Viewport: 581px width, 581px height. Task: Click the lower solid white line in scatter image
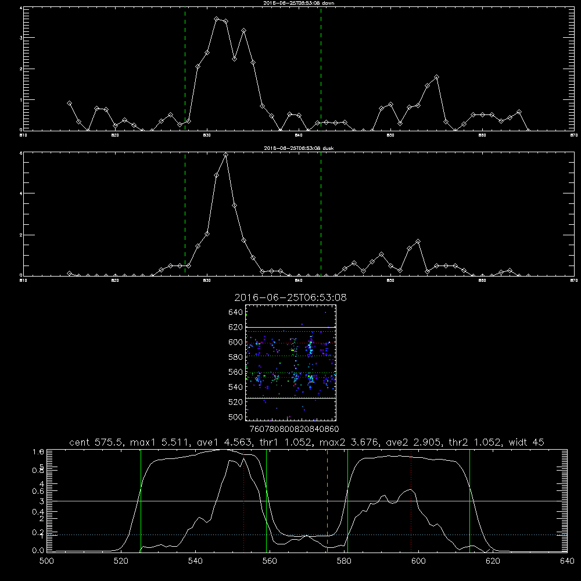click(x=290, y=398)
